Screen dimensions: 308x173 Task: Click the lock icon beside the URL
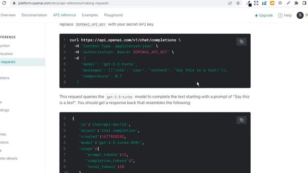click(x=14, y=3)
